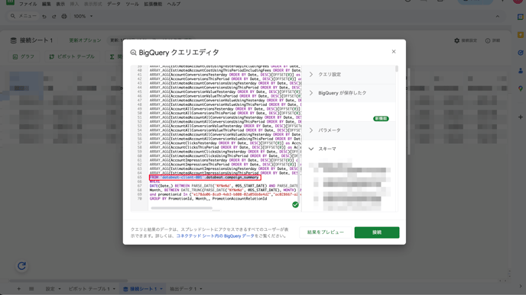Click the print icon in toolbar
Screen dimensions: 526x295
click(64, 16)
